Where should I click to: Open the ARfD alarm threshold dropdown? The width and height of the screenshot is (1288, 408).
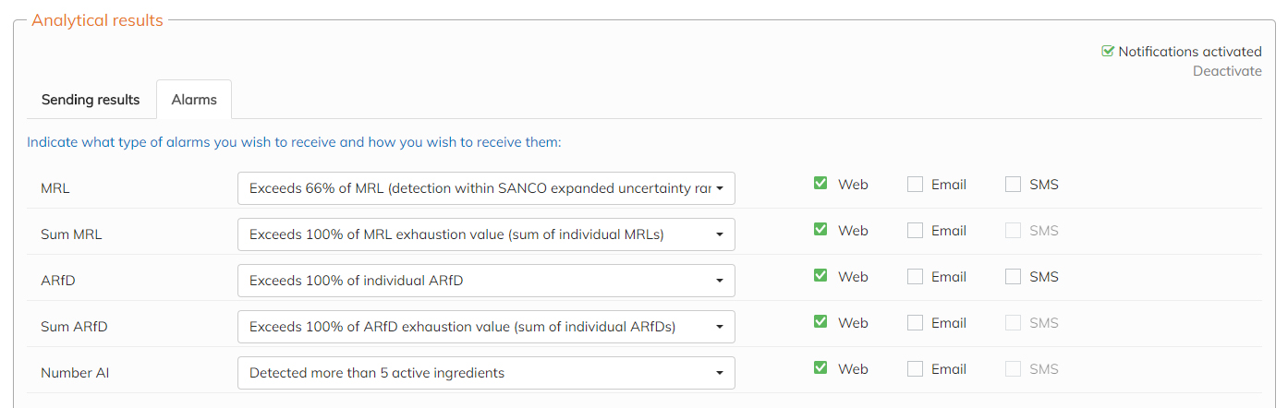(486, 281)
